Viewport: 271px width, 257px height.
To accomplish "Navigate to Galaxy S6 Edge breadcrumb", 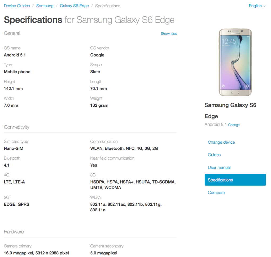I will point(74,6).
